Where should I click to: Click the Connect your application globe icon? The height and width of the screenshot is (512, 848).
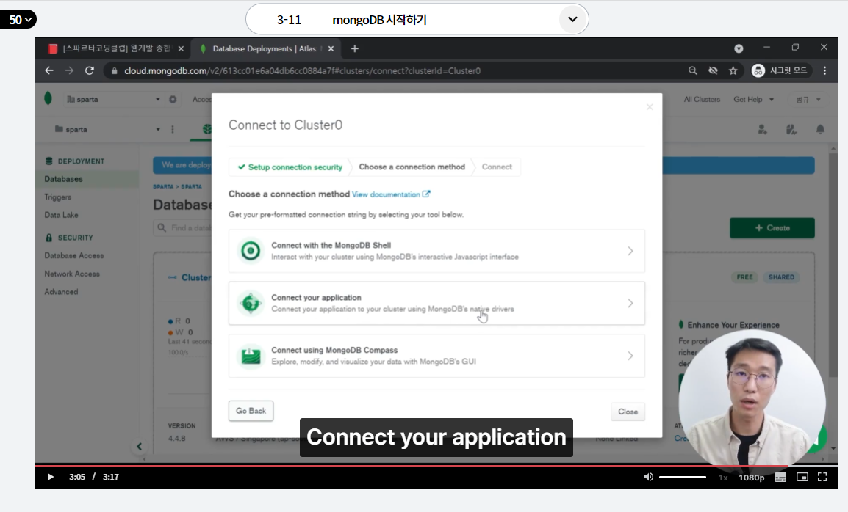coord(251,303)
